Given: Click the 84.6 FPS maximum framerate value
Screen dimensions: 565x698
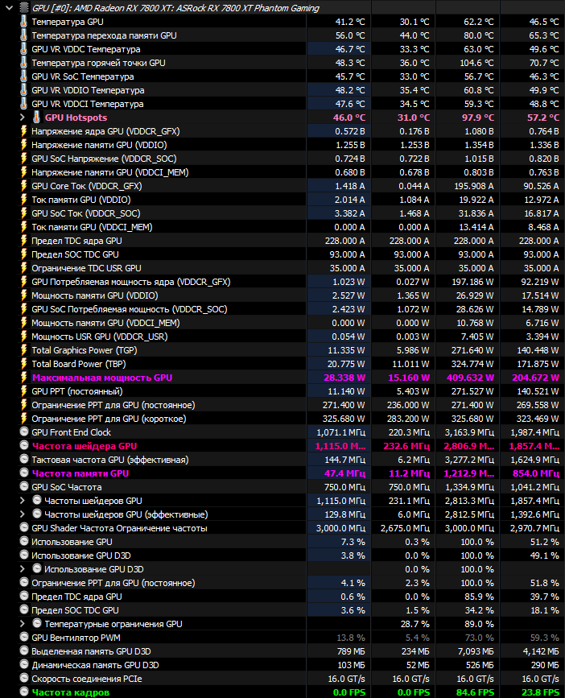Looking at the screenshot, I should [x=475, y=692].
